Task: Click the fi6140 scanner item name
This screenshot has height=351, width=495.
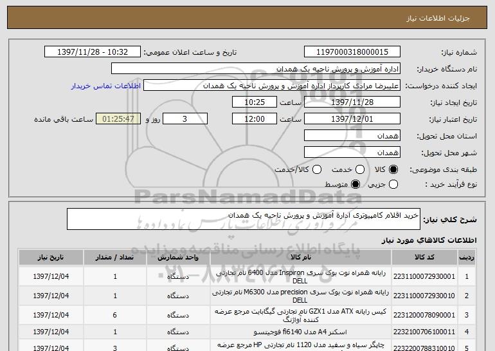Action: [300, 332]
